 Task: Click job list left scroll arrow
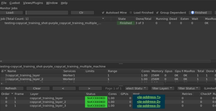click(x=1, y=61)
